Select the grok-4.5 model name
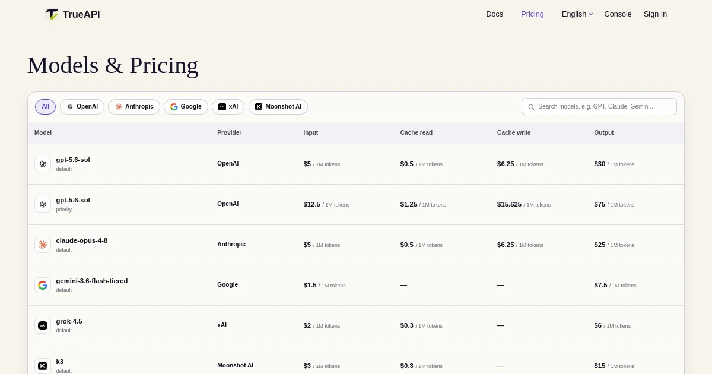 coord(69,321)
